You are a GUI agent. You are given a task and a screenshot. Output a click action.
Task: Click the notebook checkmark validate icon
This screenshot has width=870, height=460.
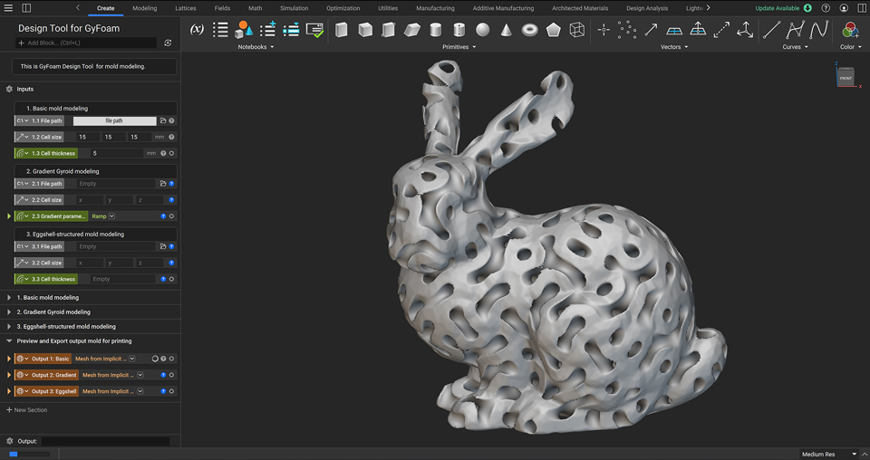(314, 30)
